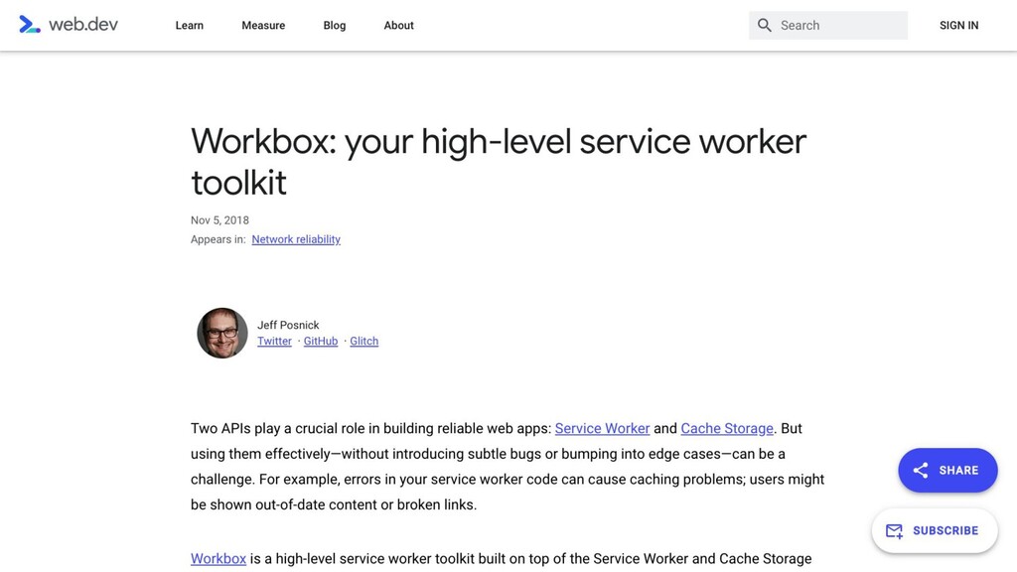This screenshot has width=1017, height=572.
Task: Focus the Search input field
Action: [x=828, y=25]
